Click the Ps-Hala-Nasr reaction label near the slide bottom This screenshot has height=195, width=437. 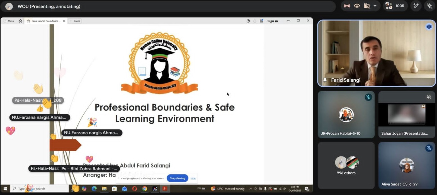point(45,168)
